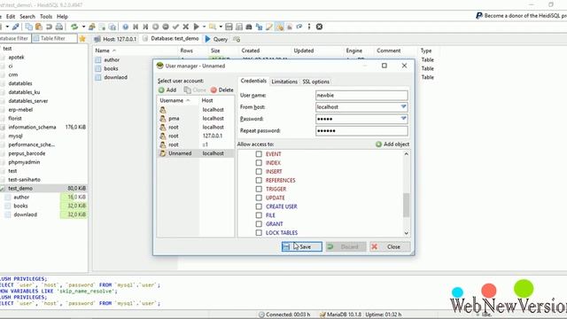This screenshot has width=567, height=319.
Task: Open the Host: 127.0.0.1 tab
Action: pyautogui.click(x=116, y=39)
